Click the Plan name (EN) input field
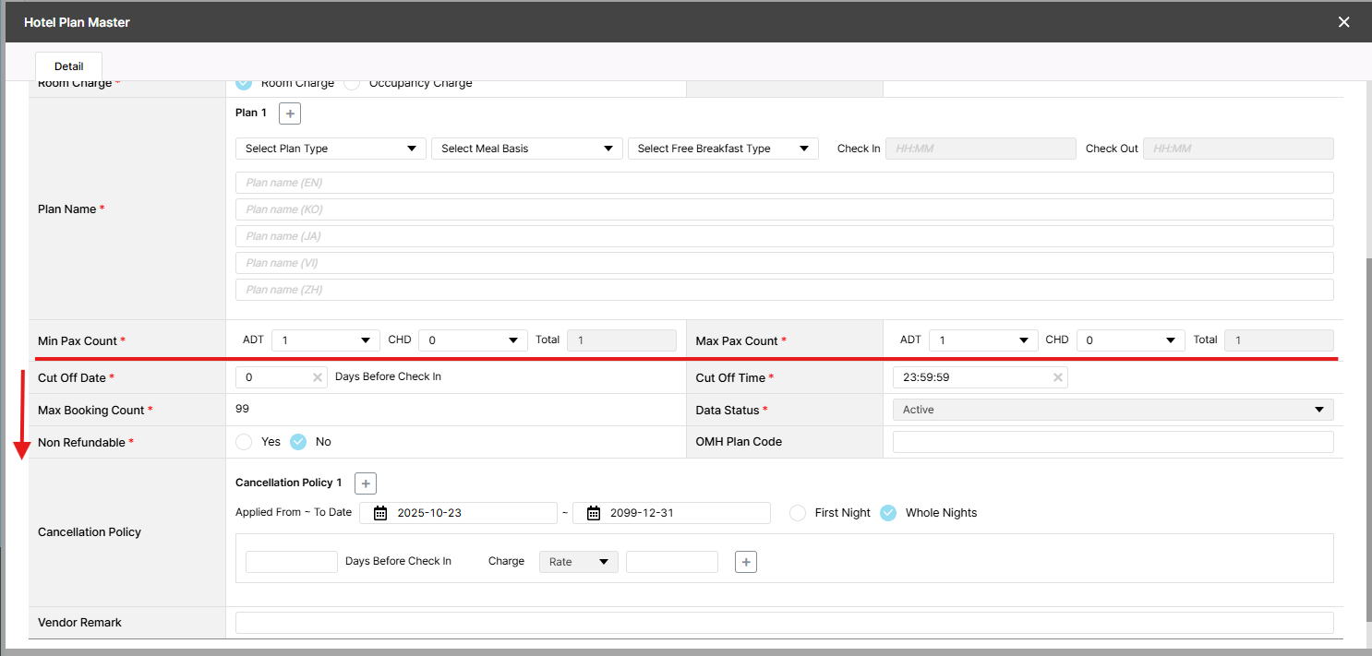1372x656 pixels. tap(784, 183)
